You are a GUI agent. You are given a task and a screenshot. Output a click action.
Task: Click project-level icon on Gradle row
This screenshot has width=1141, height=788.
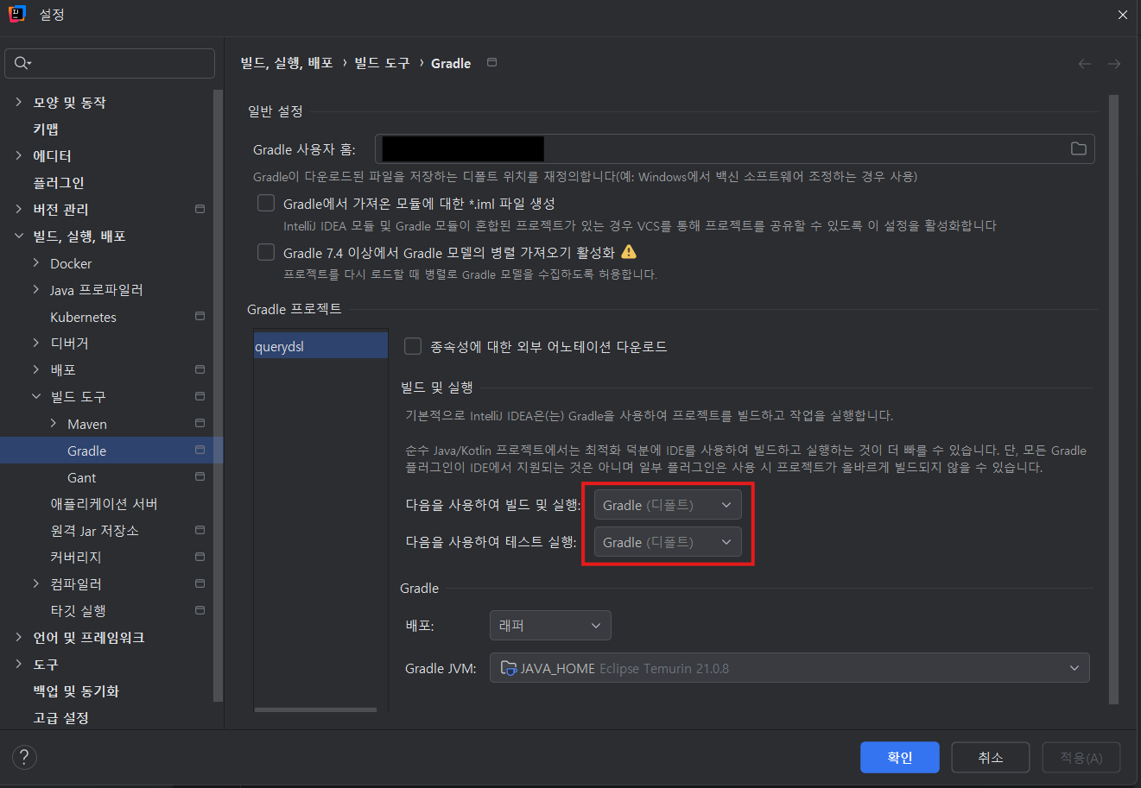pyautogui.click(x=200, y=450)
